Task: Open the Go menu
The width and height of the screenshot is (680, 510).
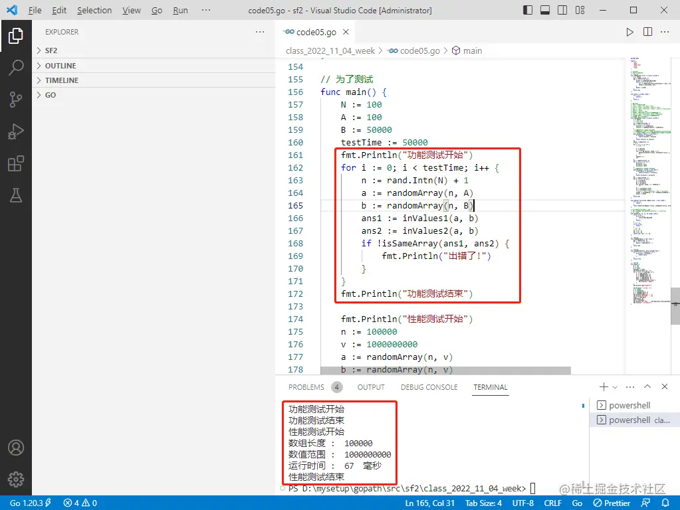Action: click(157, 10)
